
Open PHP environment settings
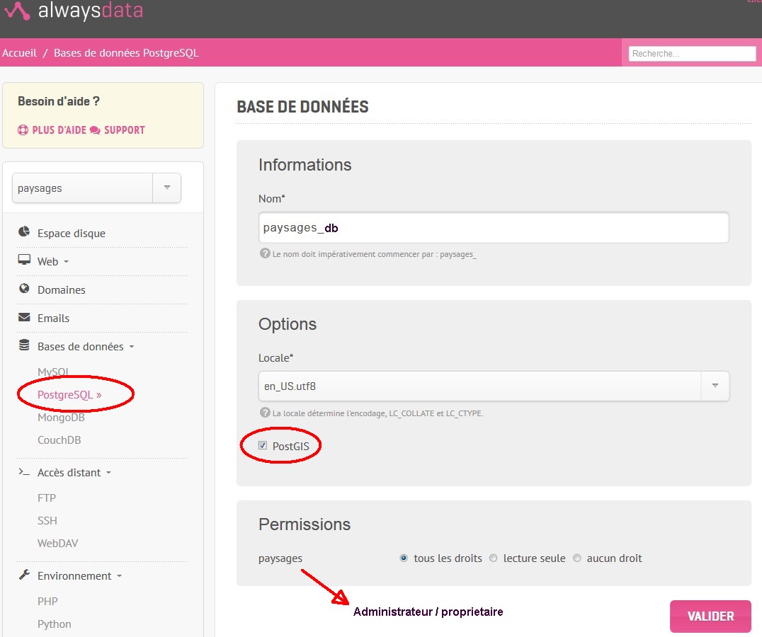tap(47, 602)
